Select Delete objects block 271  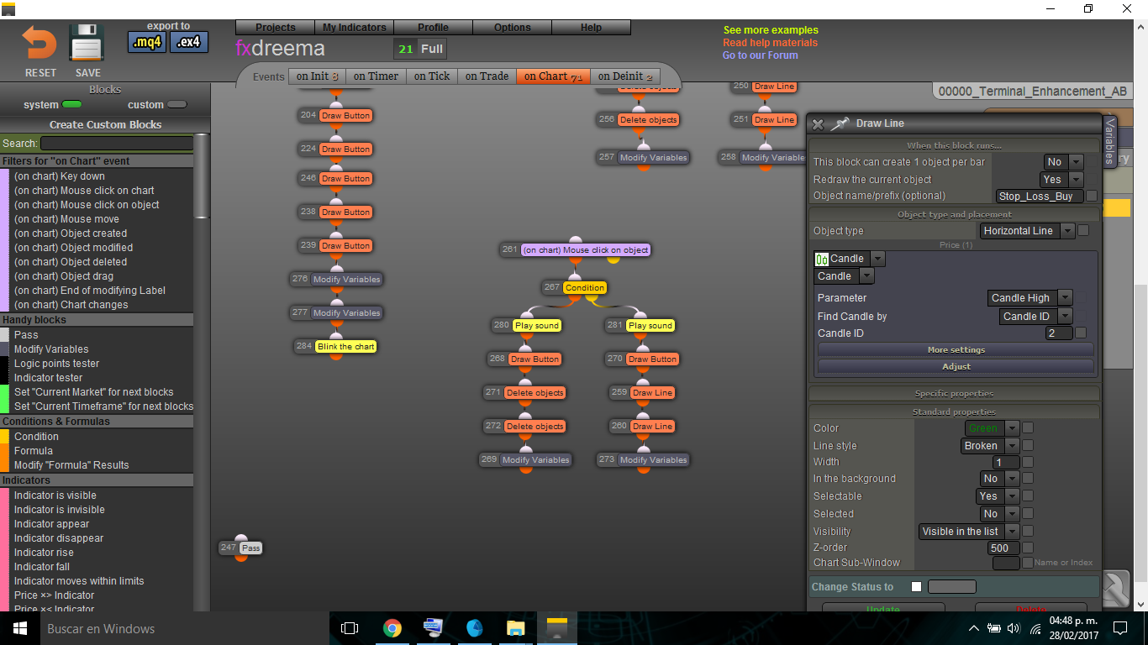[x=535, y=392]
